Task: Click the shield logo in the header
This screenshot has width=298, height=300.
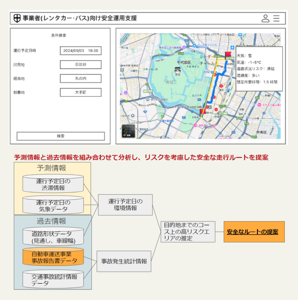Action: [x=17, y=18]
